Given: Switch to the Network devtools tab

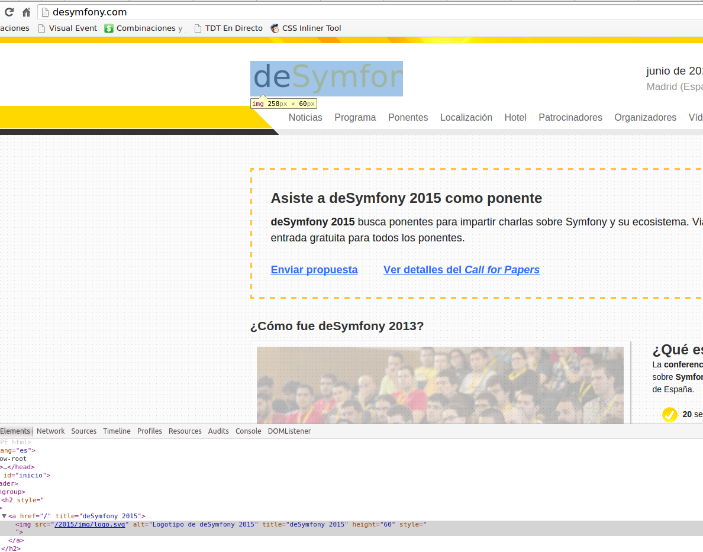Looking at the screenshot, I should pyautogui.click(x=51, y=431).
